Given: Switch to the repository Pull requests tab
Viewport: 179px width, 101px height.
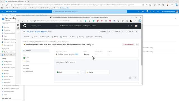Looking at the screenshot, I should (44, 37).
